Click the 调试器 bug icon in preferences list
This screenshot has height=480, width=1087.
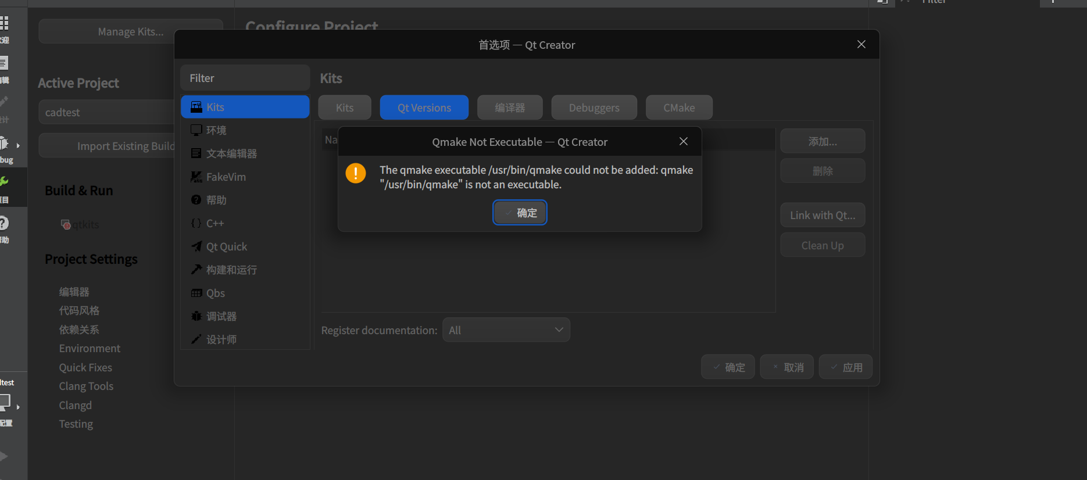click(196, 316)
